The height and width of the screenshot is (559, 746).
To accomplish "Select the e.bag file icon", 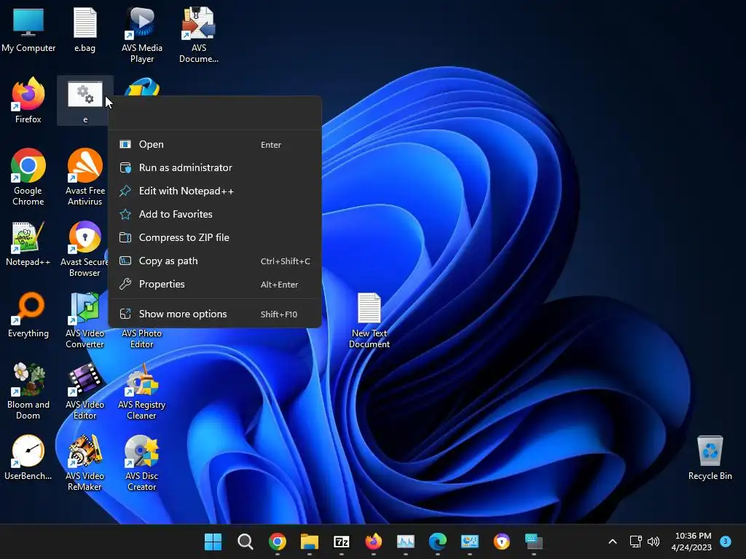I will [x=85, y=30].
